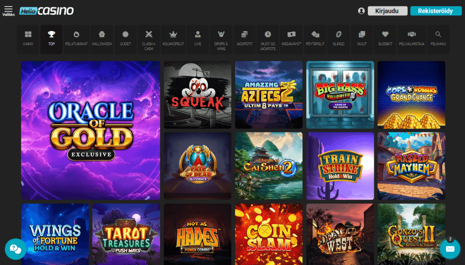Open the Valikko hamburger menu
Image resolution: width=465 pixels, height=265 pixels.
coord(8,11)
